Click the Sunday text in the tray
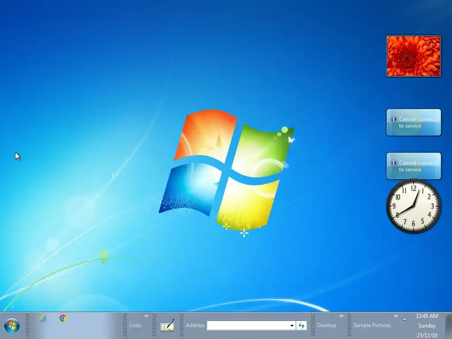This screenshot has width=452, height=339. (427, 326)
